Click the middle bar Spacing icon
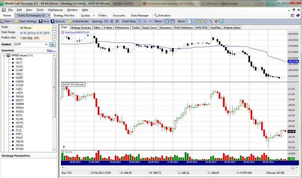This screenshot has height=178, width=302. click(x=111, y=21)
